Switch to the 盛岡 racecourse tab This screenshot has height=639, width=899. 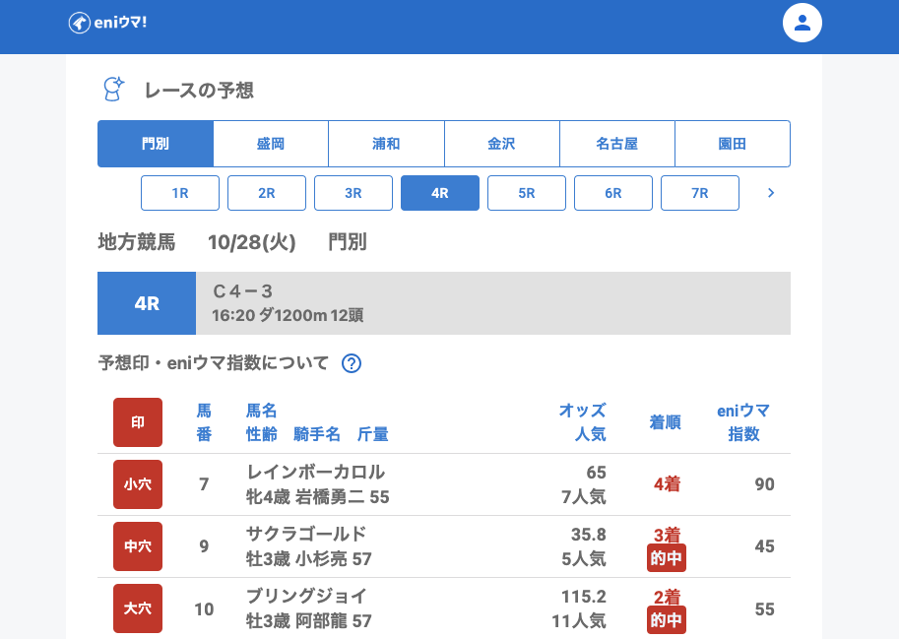tap(271, 144)
